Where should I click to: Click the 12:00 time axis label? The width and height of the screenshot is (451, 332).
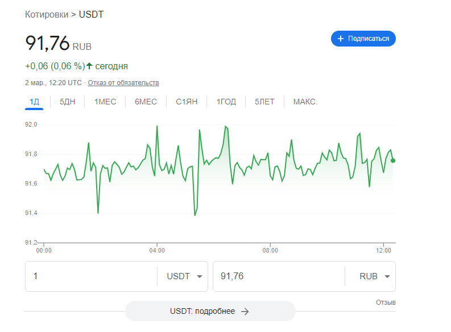coord(383,250)
